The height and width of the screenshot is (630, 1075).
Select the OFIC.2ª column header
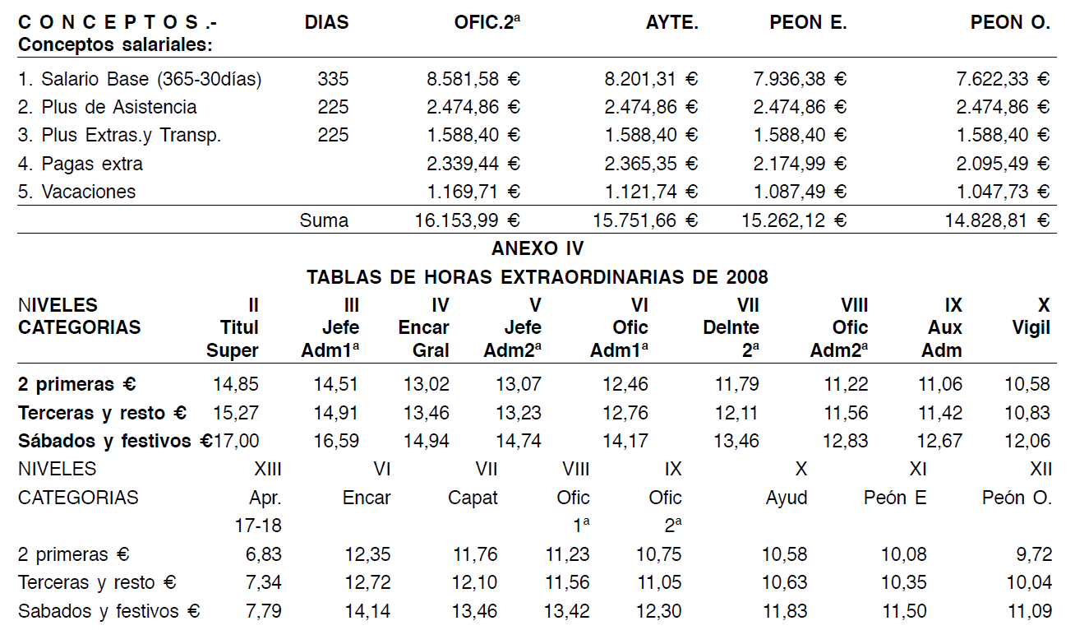click(x=487, y=23)
